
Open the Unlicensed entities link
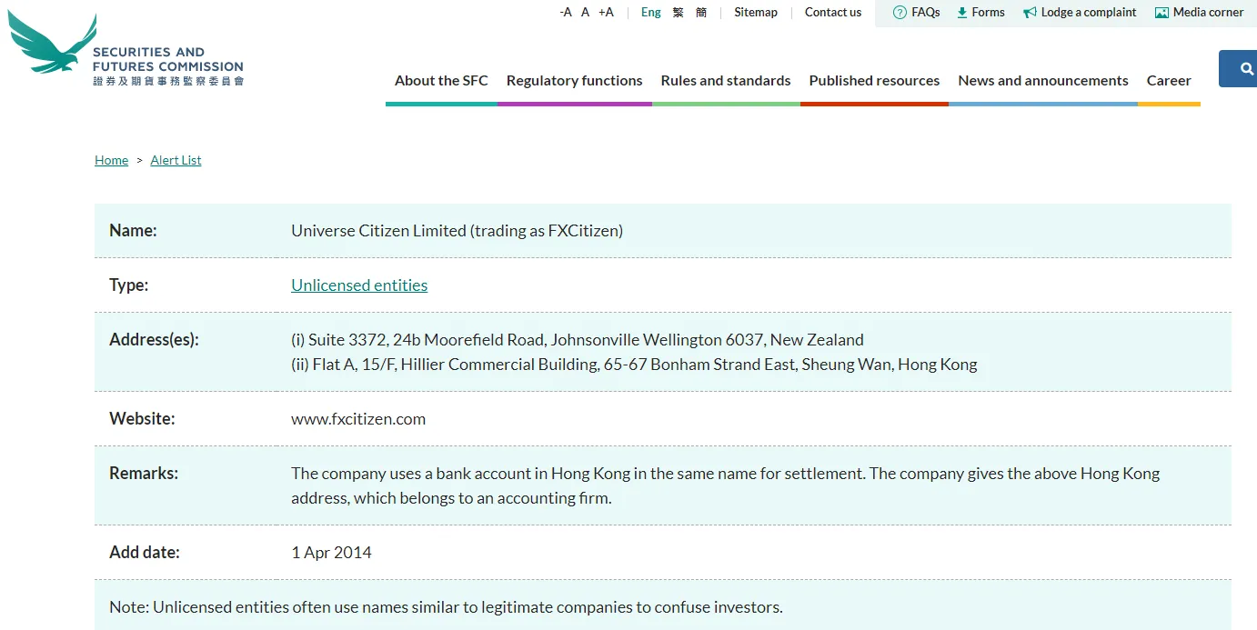click(x=359, y=285)
